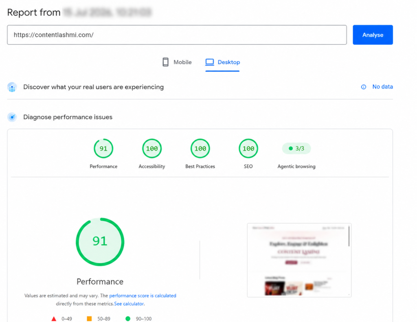Click the diagnose performance issues icon
The width and height of the screenshot is (417, 322).
(12, 117)
